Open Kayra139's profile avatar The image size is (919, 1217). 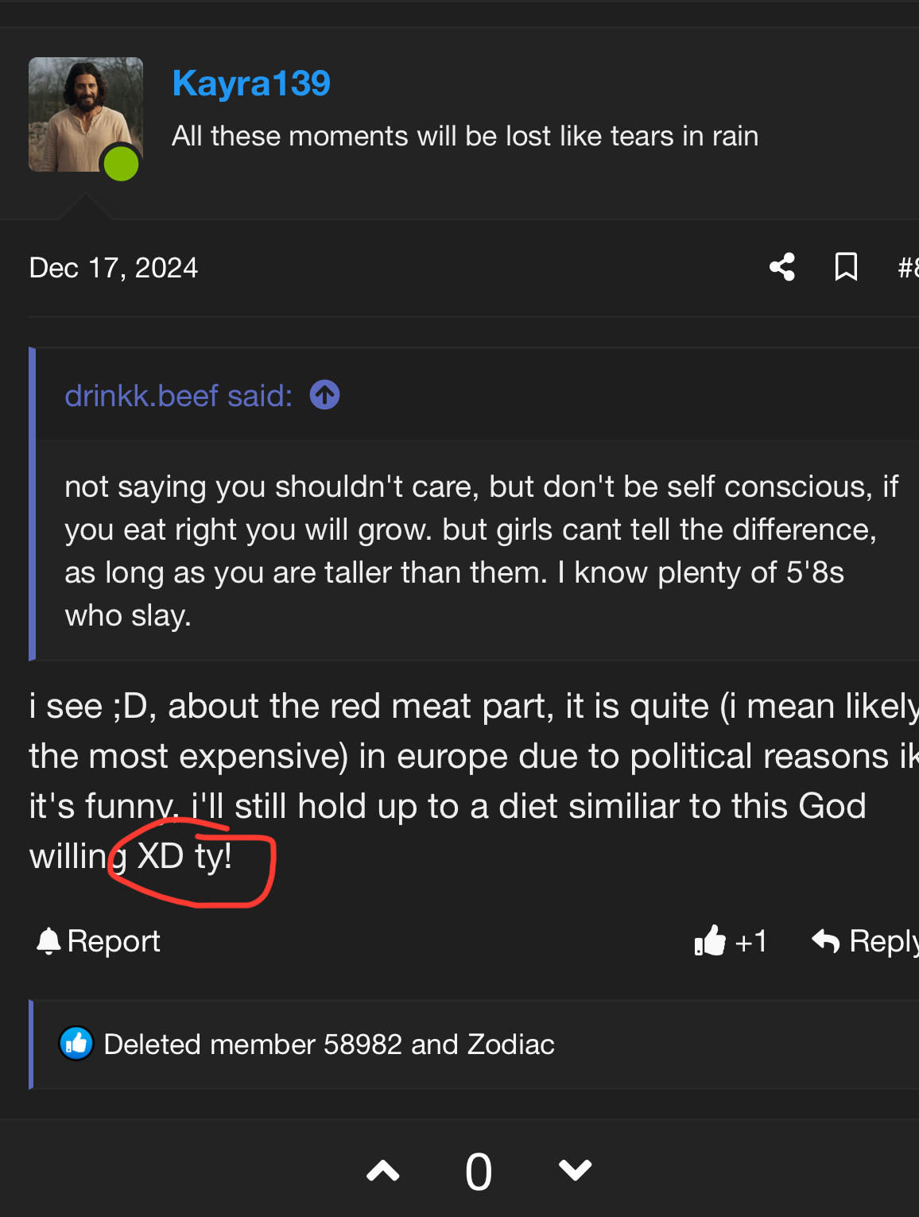(86, 114)
